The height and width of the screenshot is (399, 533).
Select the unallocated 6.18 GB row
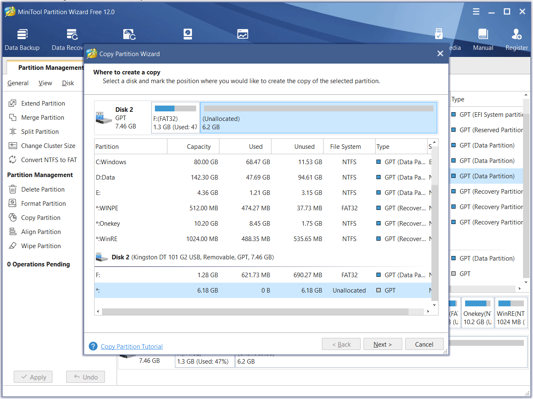[x=263, y=290]
